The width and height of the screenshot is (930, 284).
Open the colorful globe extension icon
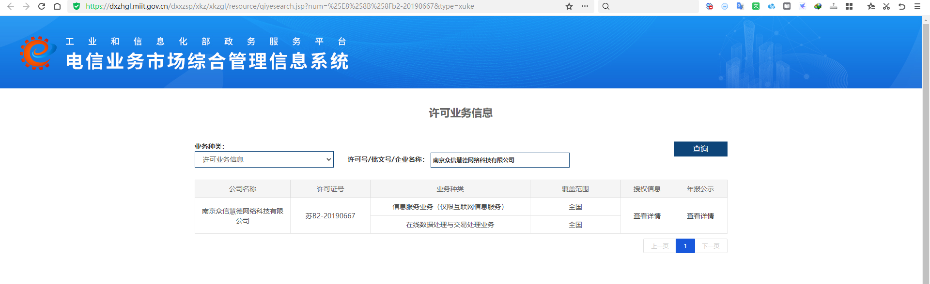coord(818,6)
